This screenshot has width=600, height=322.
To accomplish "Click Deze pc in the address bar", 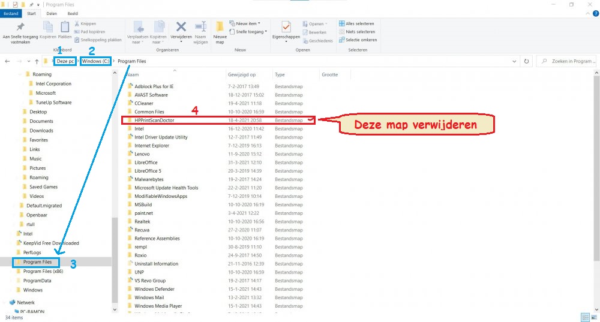I will point(65,61).
